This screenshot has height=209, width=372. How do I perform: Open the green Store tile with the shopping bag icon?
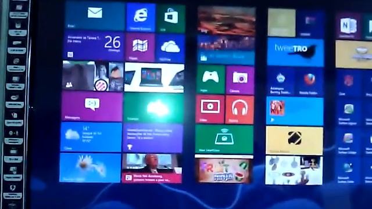pyautogui.click(x=170, y=19)
